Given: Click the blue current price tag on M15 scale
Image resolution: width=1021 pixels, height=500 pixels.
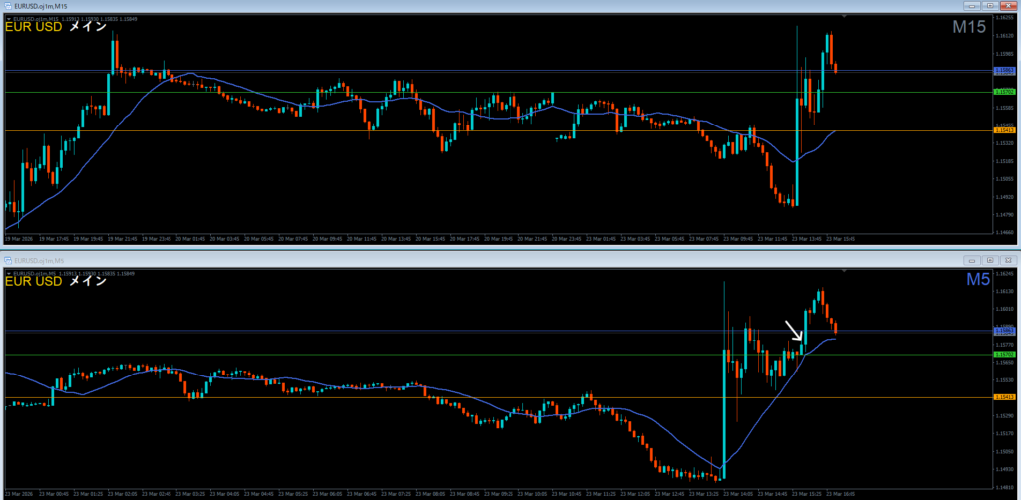Looking at the screenshot, I should (x=1005, y=71).
